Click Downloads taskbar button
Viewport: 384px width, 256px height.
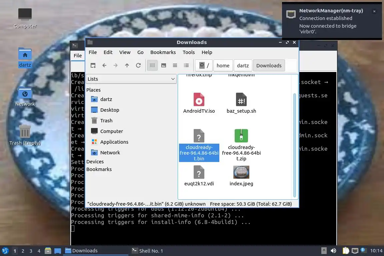pyautogui.click(x=96, y=251)
